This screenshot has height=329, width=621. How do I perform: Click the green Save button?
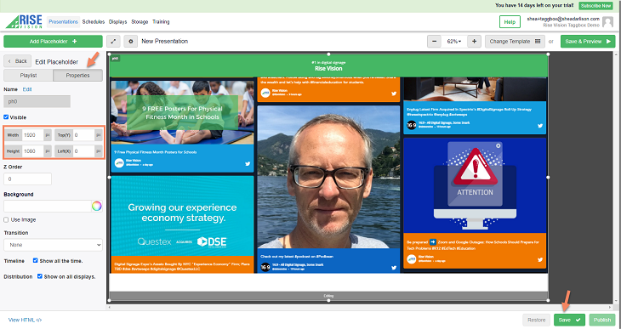569,320
